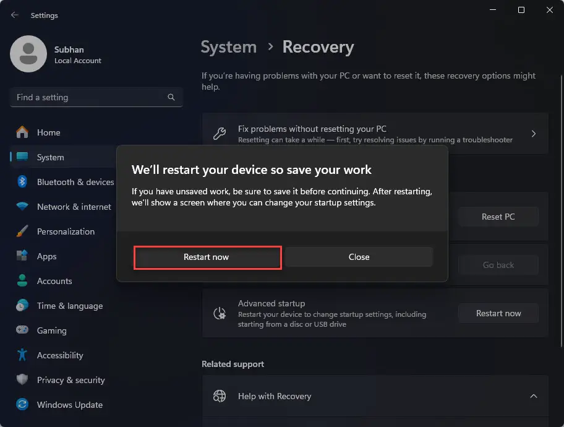This screenshot has width=564, height=427.
Task: Open the Home settings page
Action: click(48, 132)
